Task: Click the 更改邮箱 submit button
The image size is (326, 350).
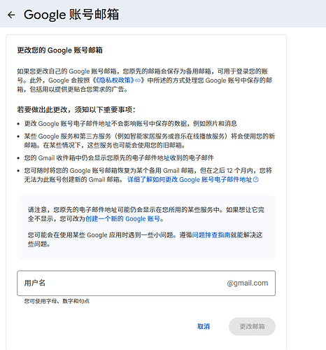Action: (252, 326)
